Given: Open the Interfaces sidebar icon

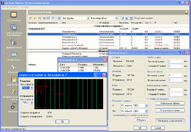Looking at the screenshot, I should click(14, 55).
